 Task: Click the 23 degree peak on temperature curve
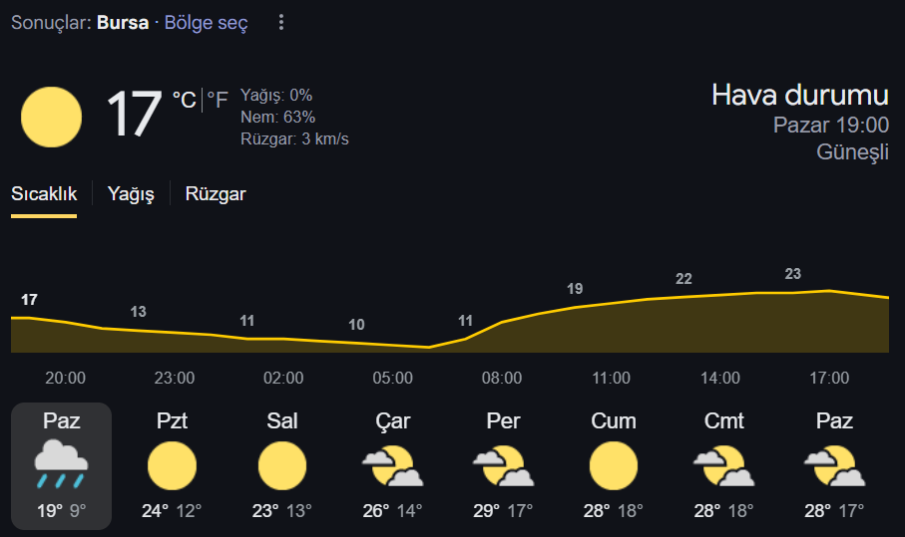(x=793, y=274)
